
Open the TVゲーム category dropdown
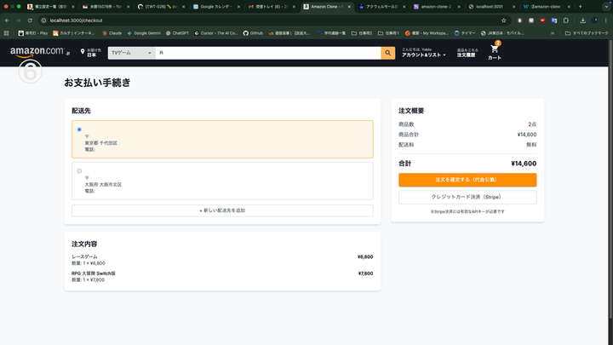[131, 53]
